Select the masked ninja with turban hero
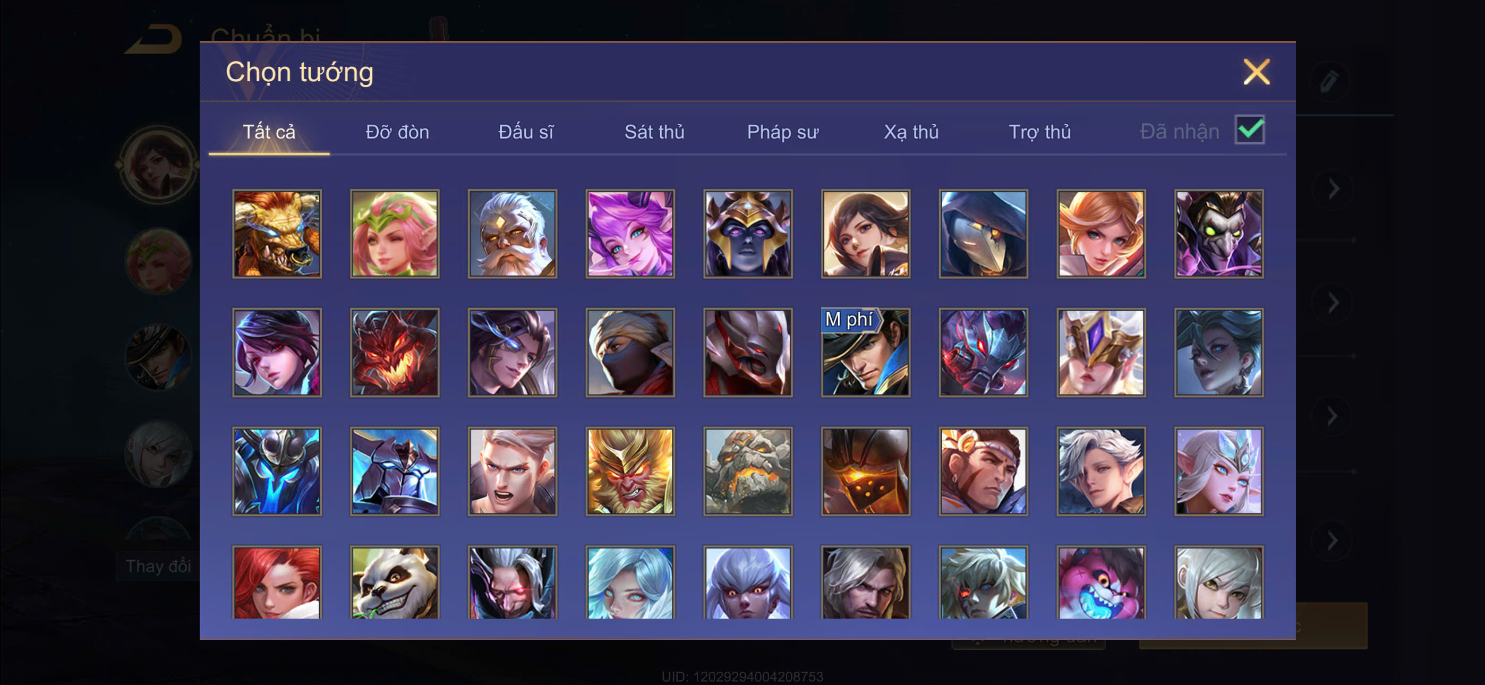 [630, 352]
